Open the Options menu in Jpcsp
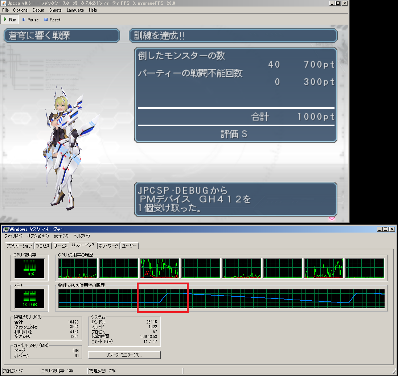This screenshot has height=376, width=398. (20, 10)
